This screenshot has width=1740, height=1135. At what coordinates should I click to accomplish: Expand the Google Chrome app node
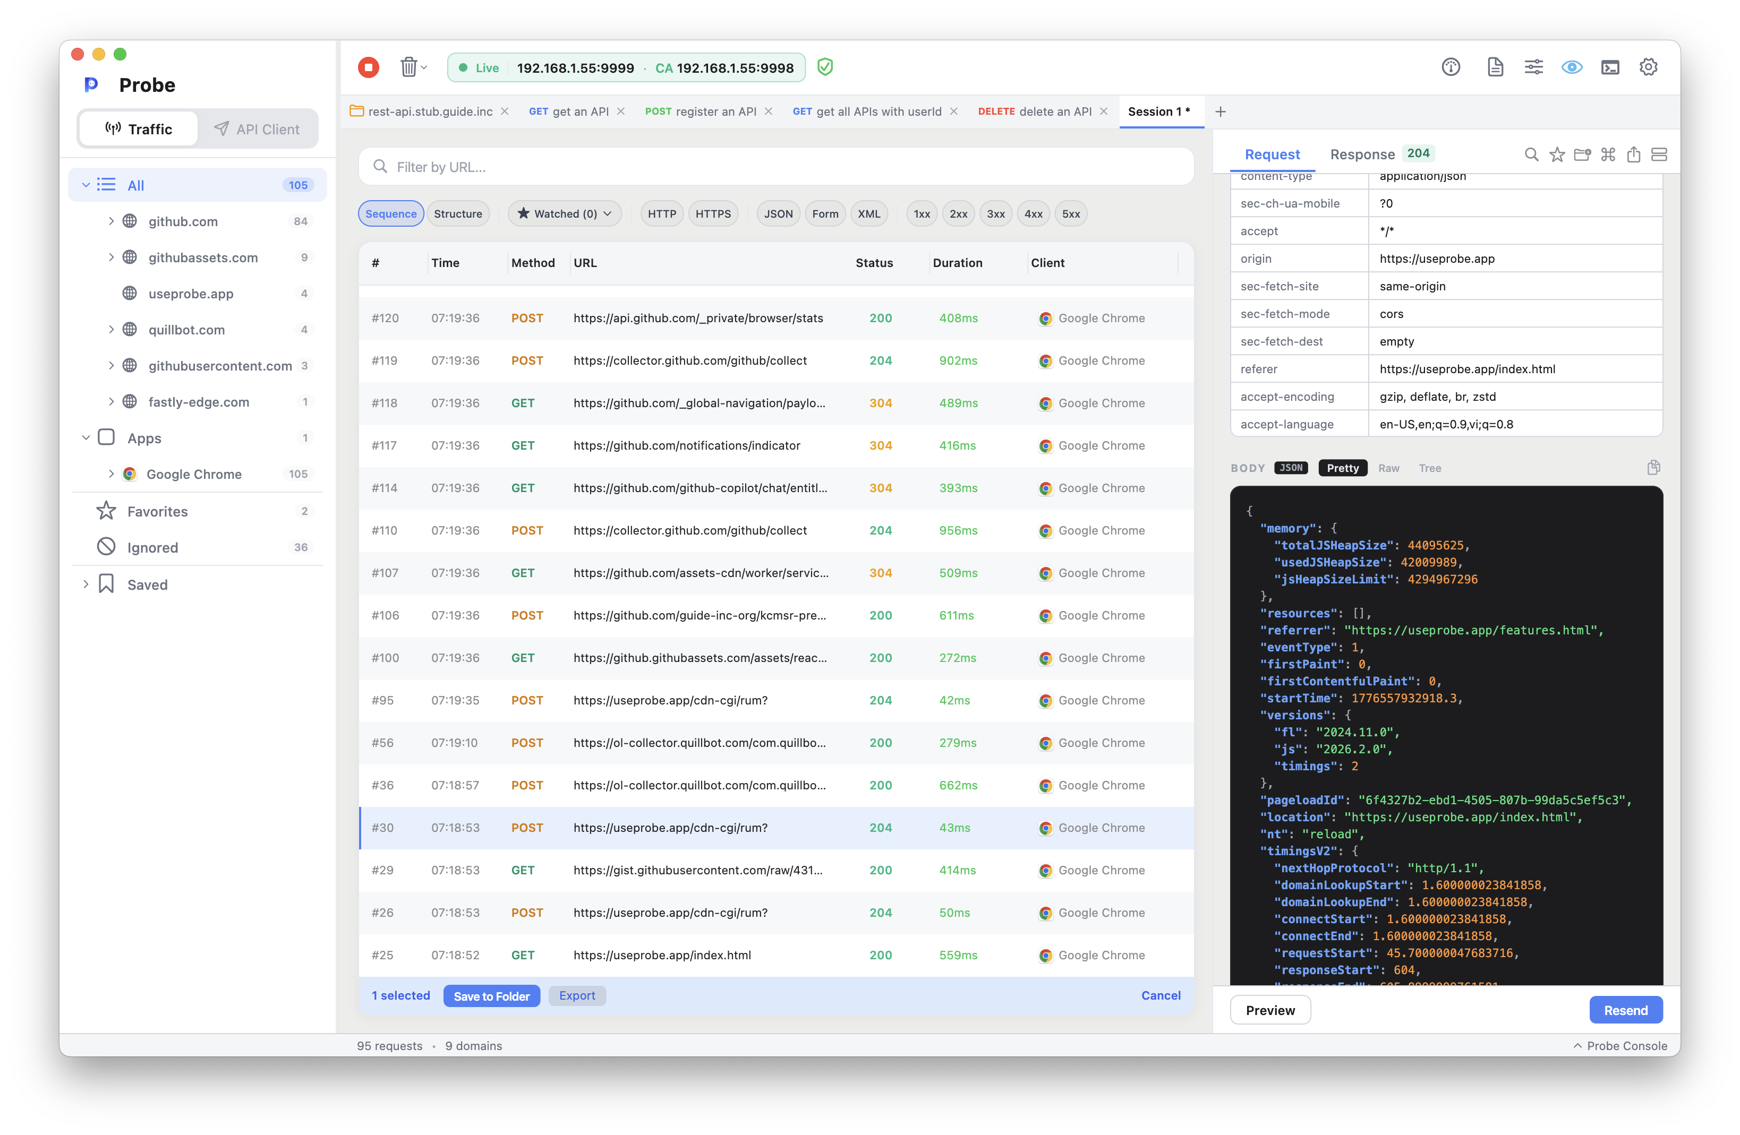111,474
